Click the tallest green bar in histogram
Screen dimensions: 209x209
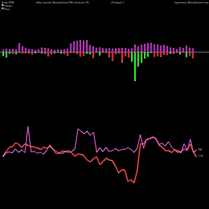pos(135,66)
